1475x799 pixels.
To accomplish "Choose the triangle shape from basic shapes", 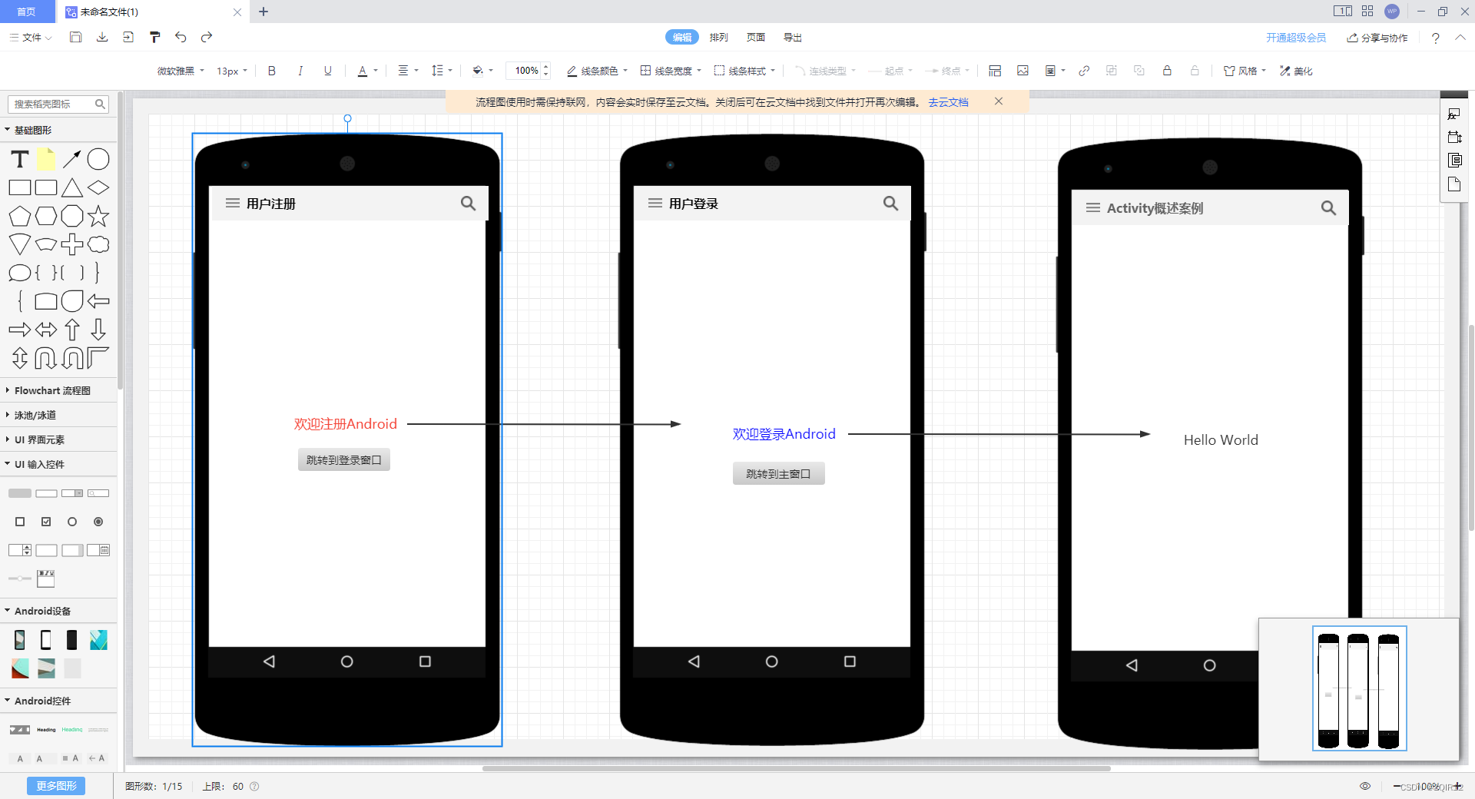I will (72, 187).
